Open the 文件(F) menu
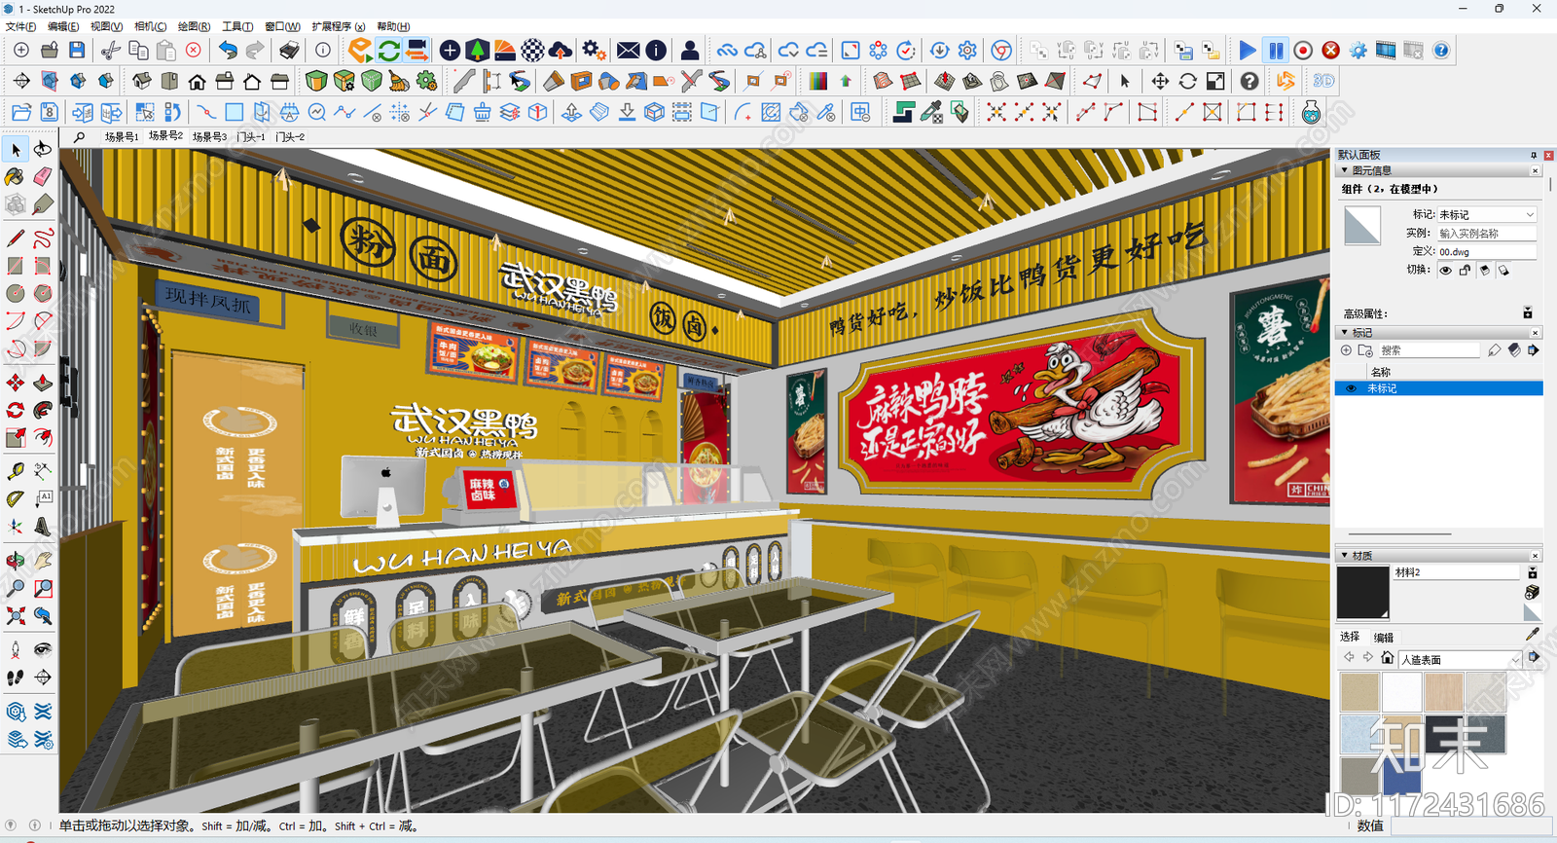Screen dimensions: 1557x843 (x=20, y=26)
